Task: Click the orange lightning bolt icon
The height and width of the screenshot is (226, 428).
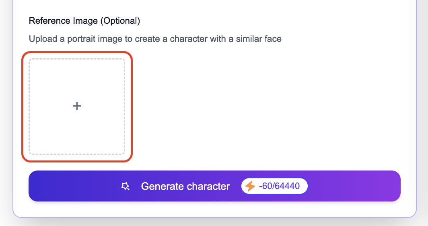Action: pyautogui.click(x=250, y=186)
